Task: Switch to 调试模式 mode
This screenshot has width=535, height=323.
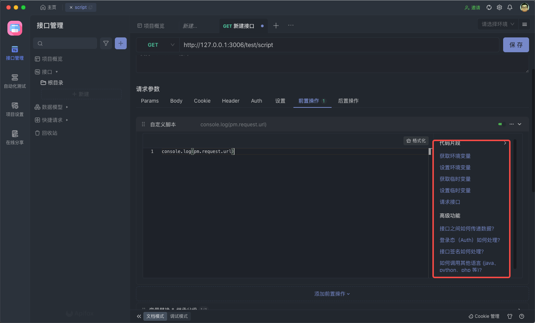Action: [179, 316]
